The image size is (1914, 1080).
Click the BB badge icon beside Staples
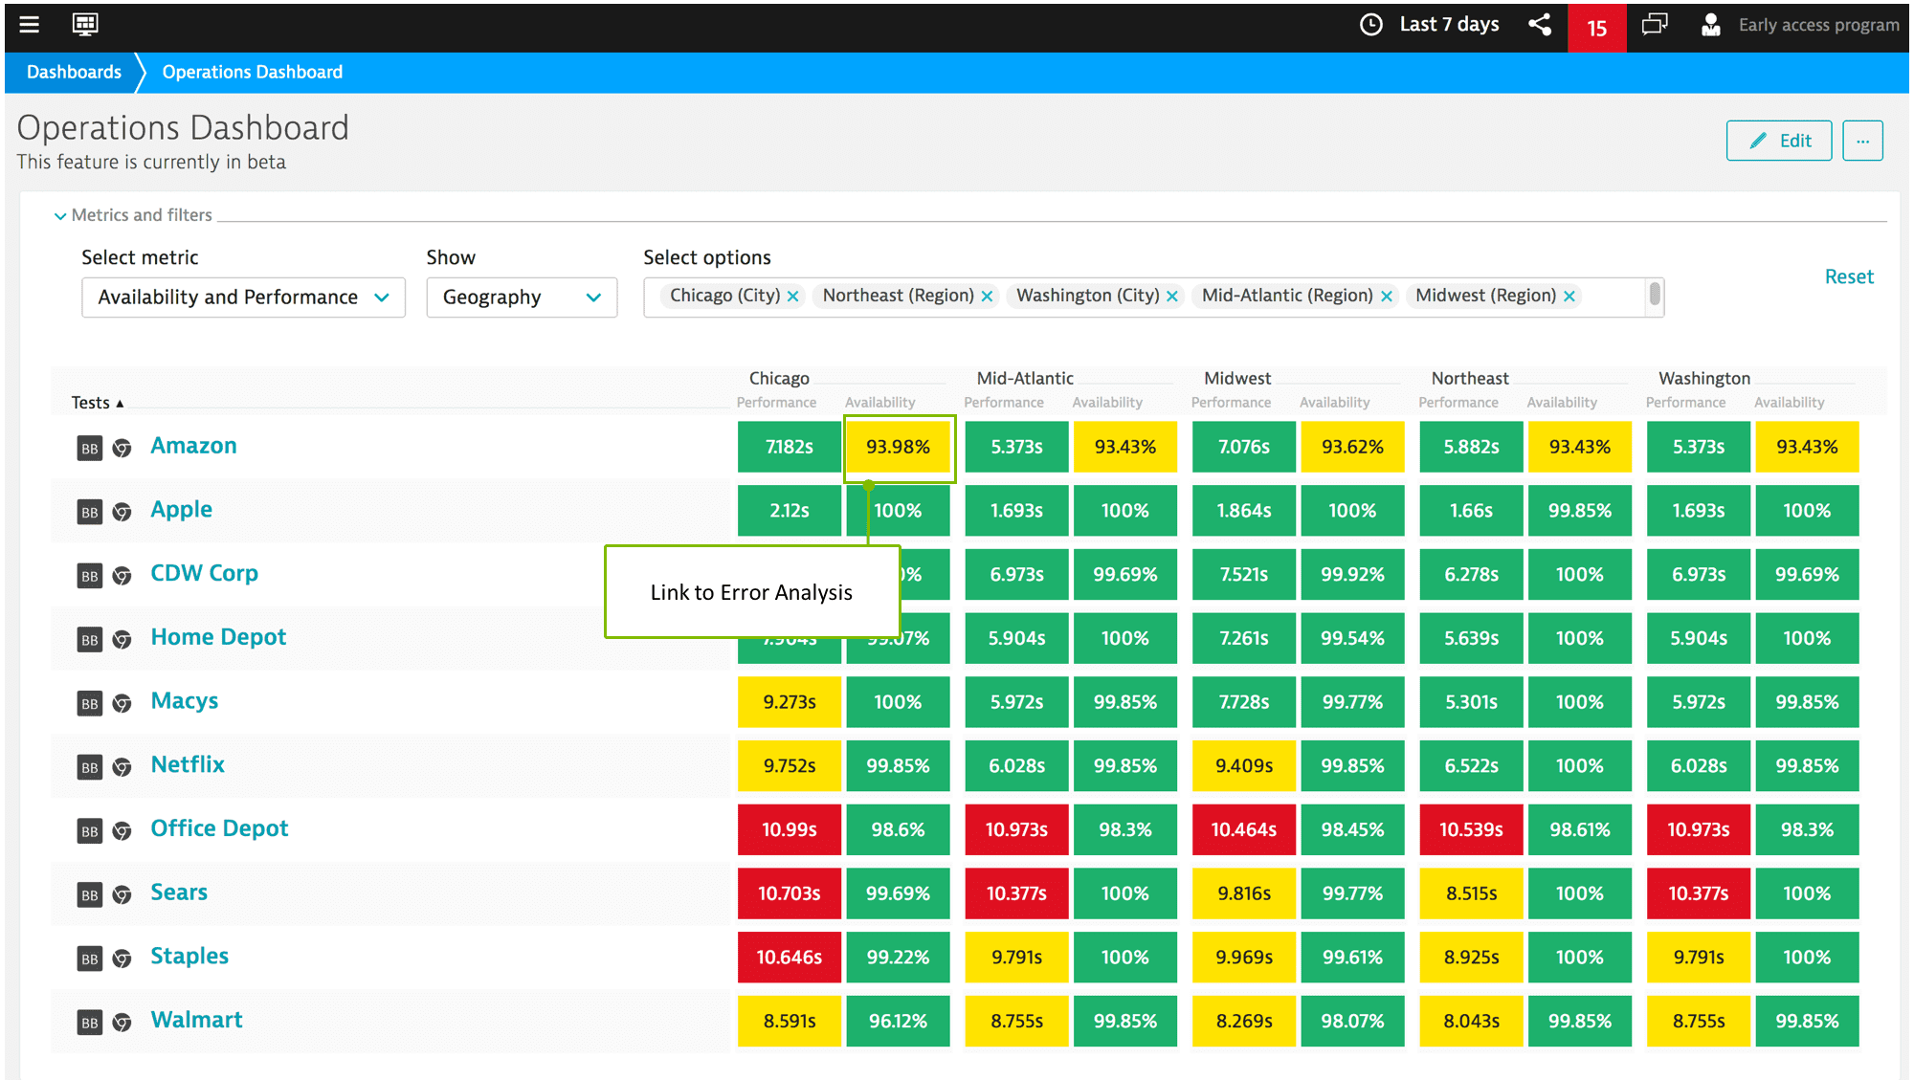[90, 959]
